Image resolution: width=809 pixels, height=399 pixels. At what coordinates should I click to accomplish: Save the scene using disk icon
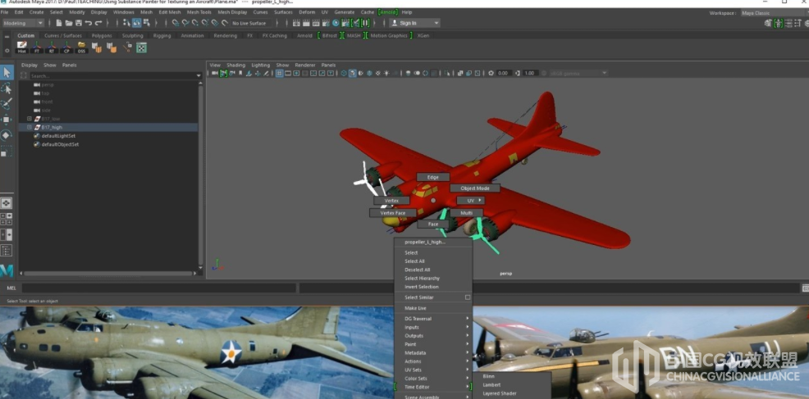79,23
